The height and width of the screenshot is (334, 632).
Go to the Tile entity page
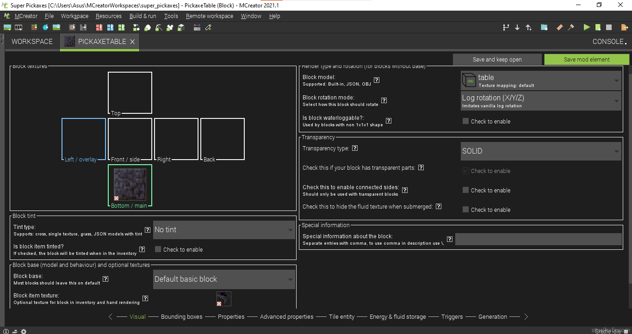[341, 317]
